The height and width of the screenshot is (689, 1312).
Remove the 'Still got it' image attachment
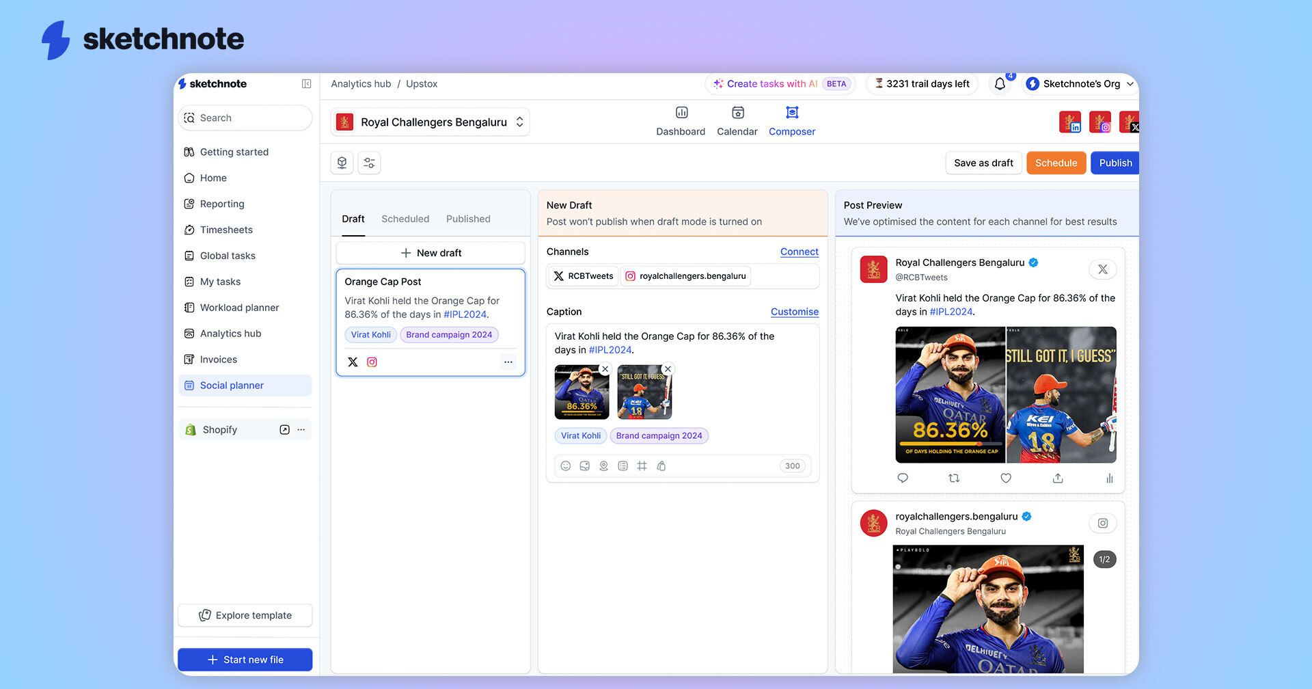coord(668,369)
